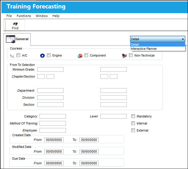The image size is (188, 169).
Task: Click Created Date From field
Action: pos(54,140)
